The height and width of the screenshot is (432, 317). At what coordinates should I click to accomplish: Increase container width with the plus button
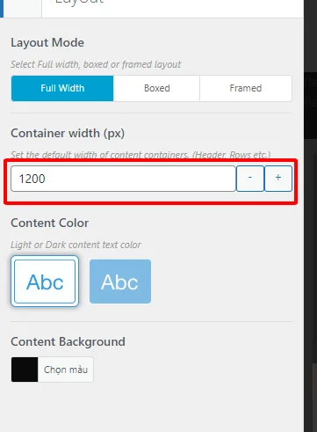pyautogui.click(x=278, y=179)
